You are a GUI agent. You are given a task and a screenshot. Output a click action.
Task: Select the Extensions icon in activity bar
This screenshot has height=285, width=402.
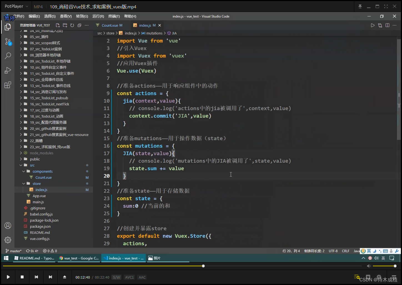[7, 85]
